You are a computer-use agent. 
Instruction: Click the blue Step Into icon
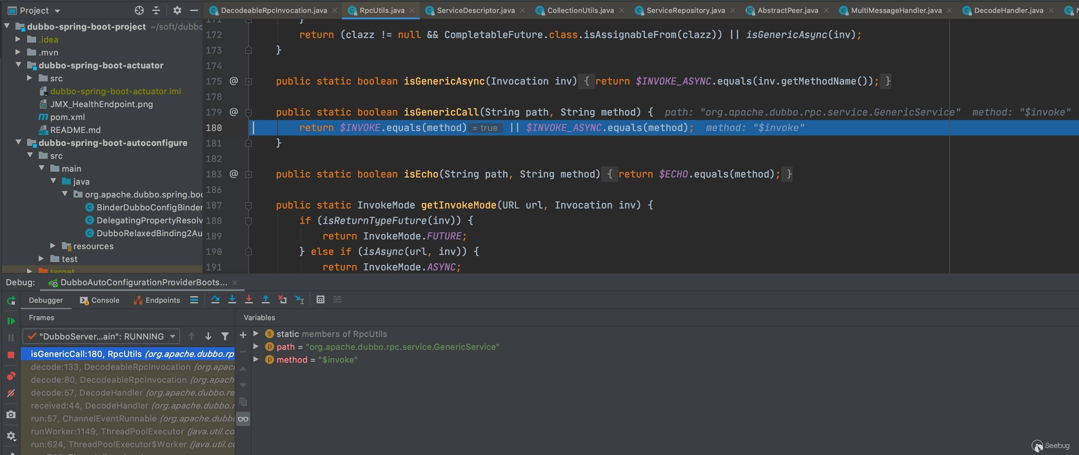[232, 299]
